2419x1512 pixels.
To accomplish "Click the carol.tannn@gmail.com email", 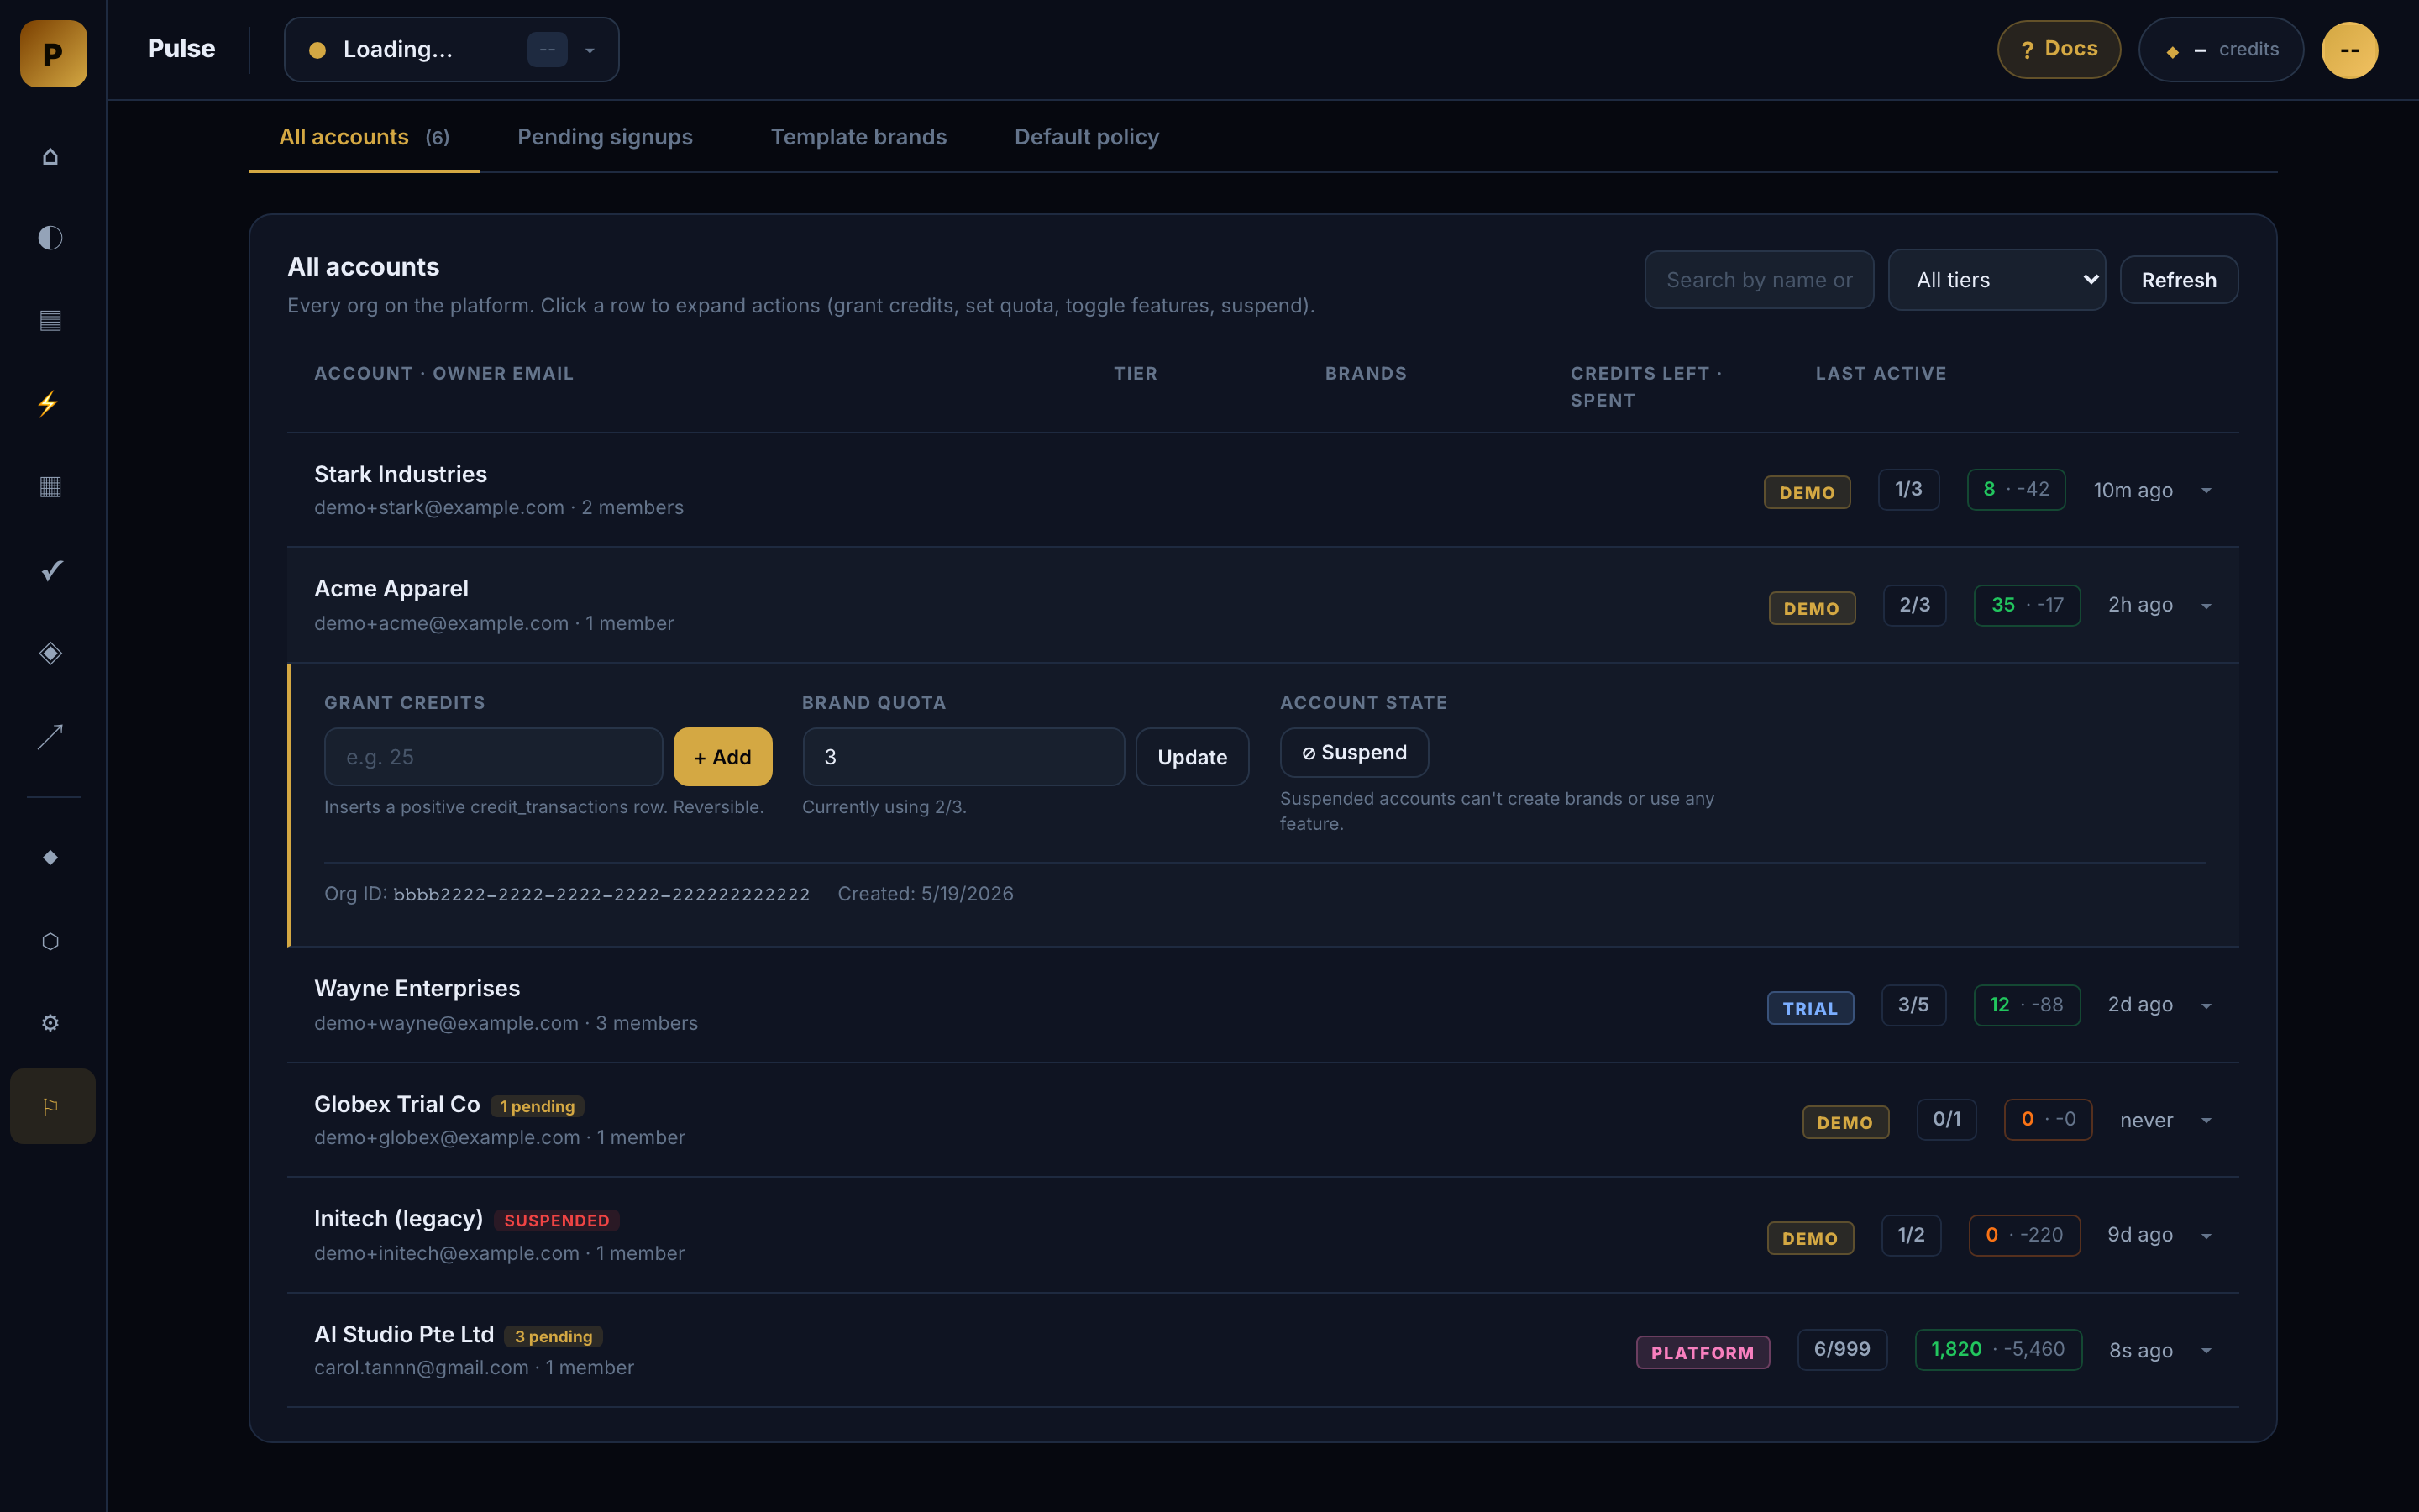I will [x=421, y=1368].
